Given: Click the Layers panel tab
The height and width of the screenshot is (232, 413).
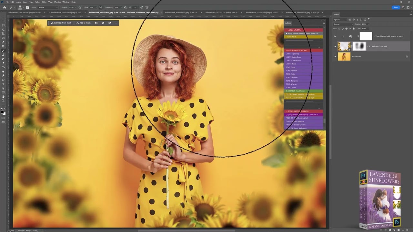Looking at the screenshot, I should click(x=336, y=14).
